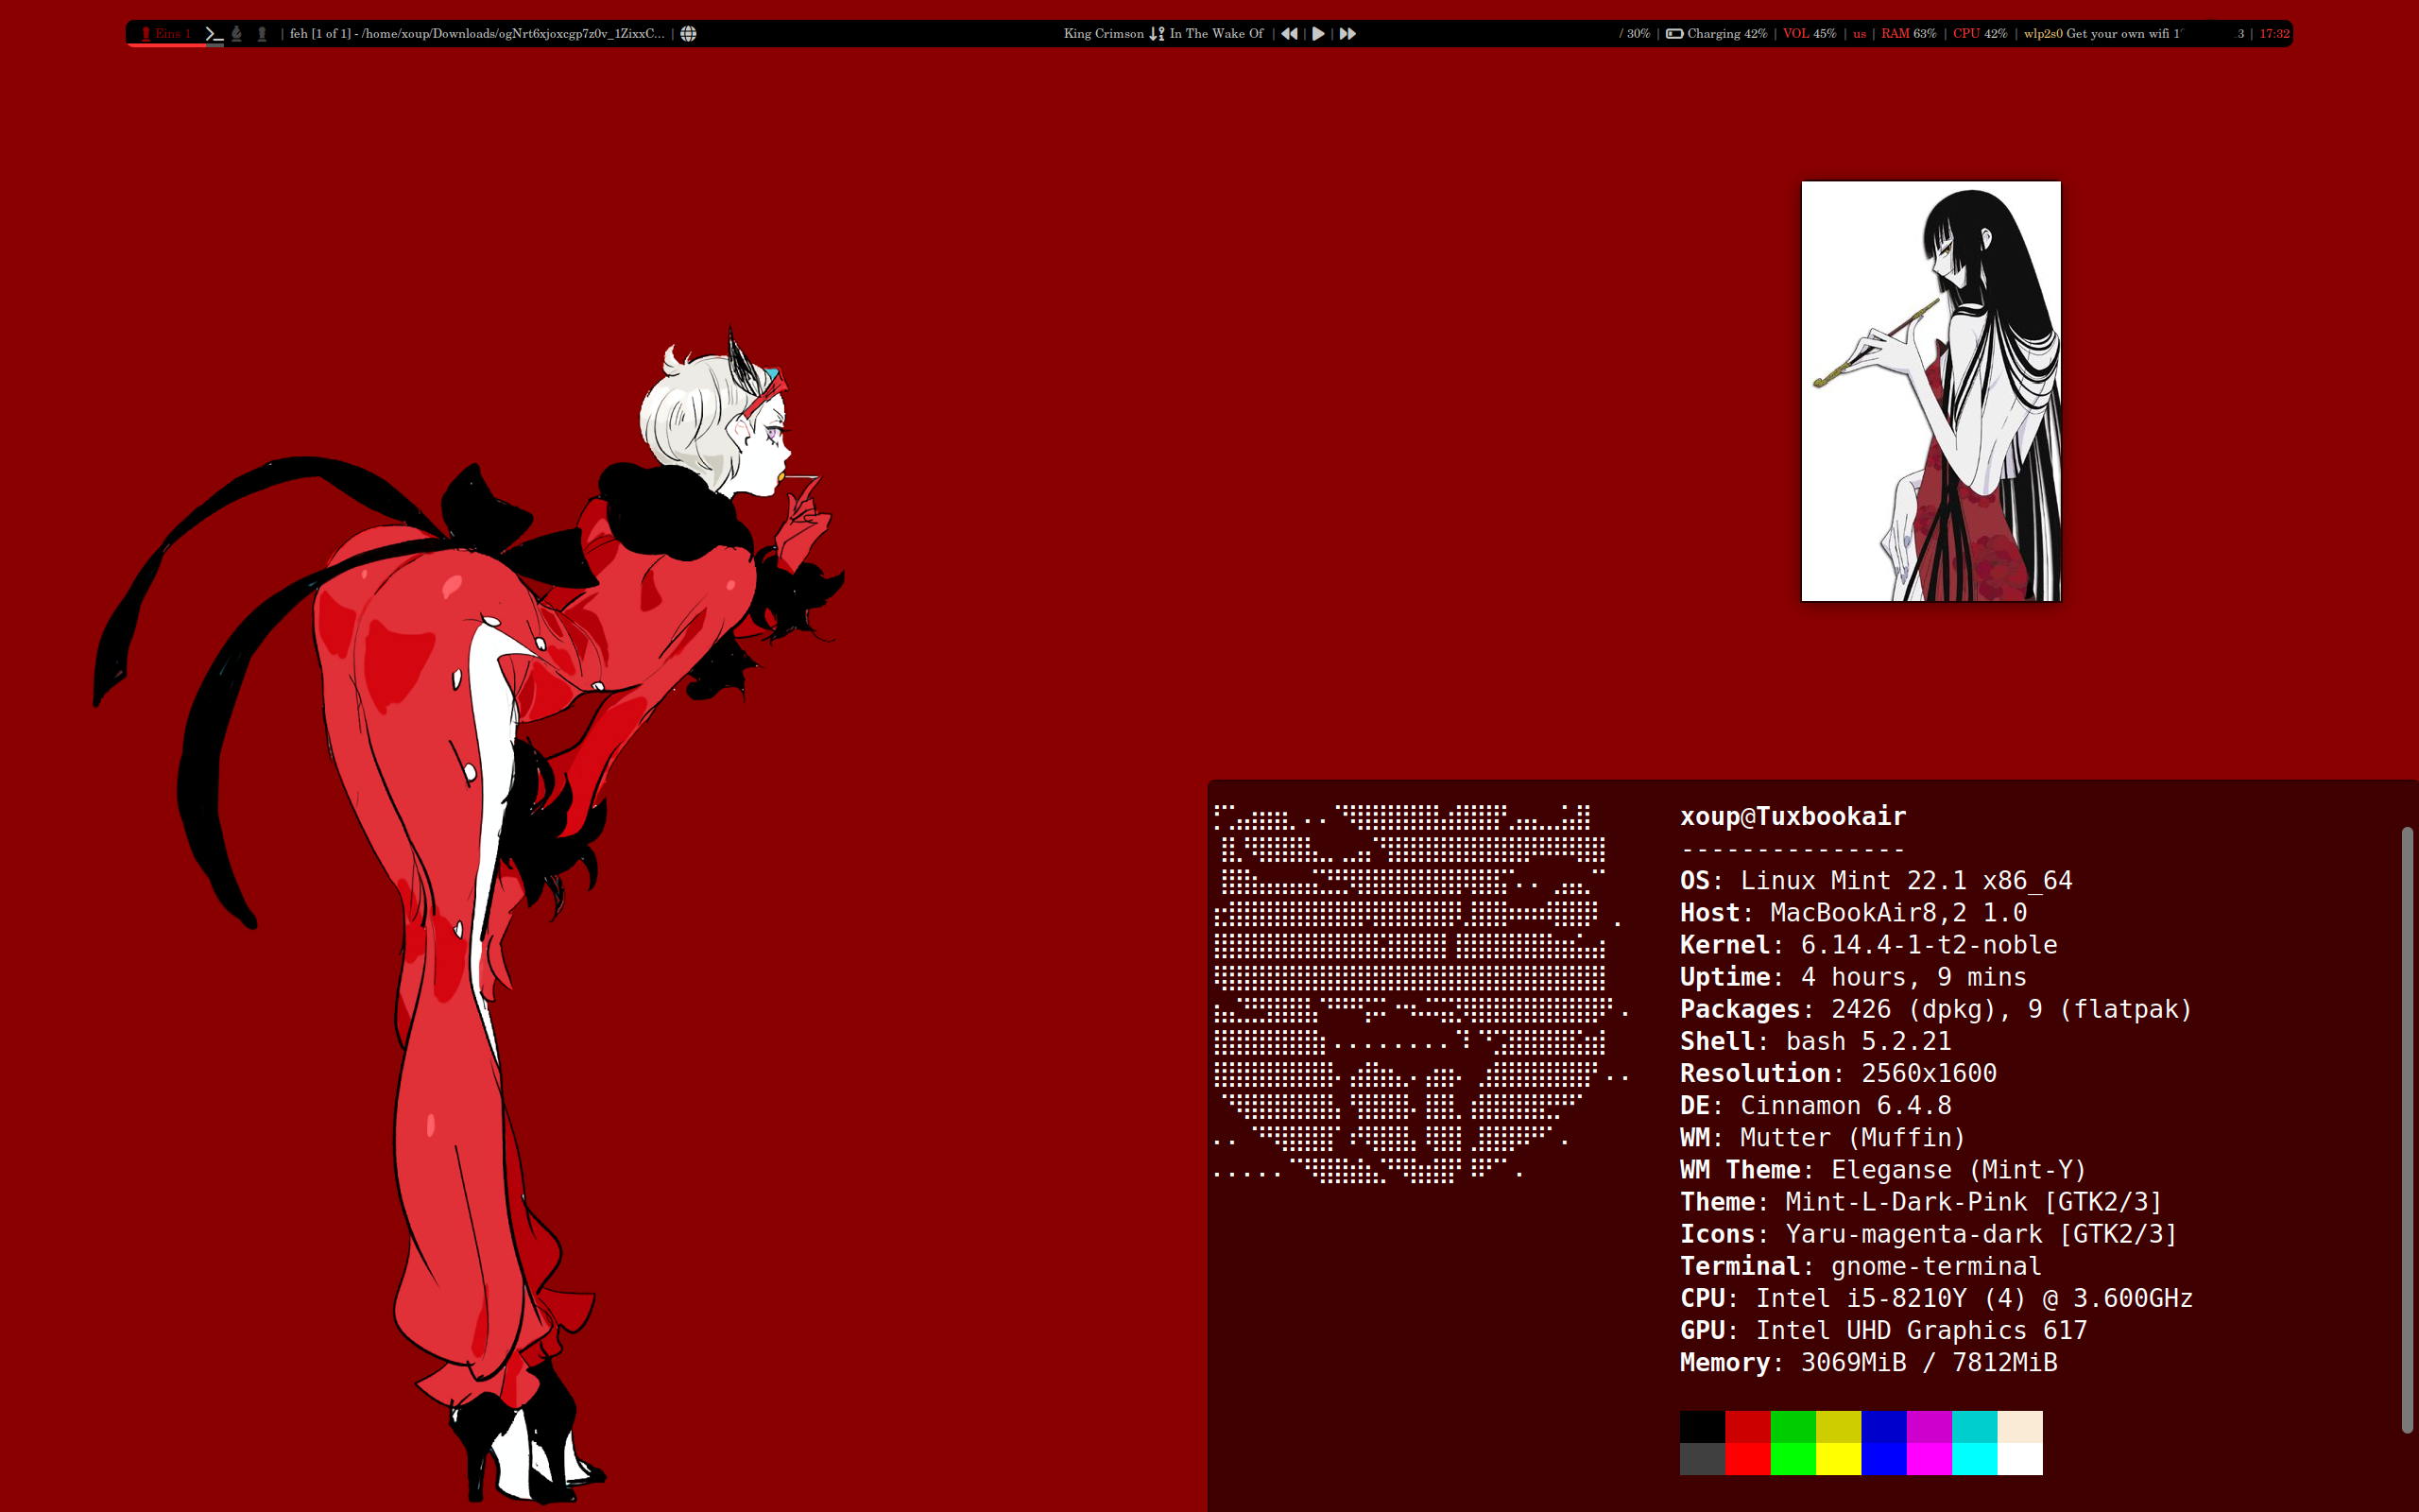Click the Packages: 2426 (dpkg) line

(1936, 1008)
